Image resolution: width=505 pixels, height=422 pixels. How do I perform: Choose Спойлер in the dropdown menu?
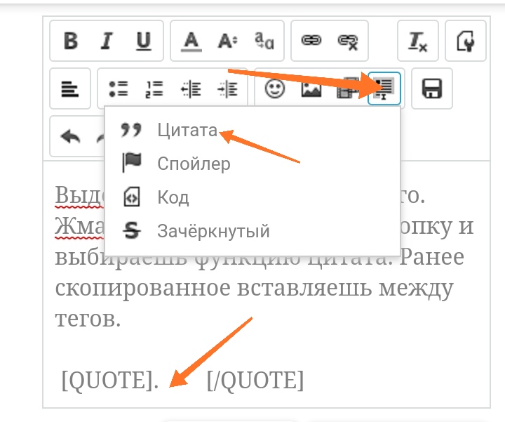[x=194, y=164]
